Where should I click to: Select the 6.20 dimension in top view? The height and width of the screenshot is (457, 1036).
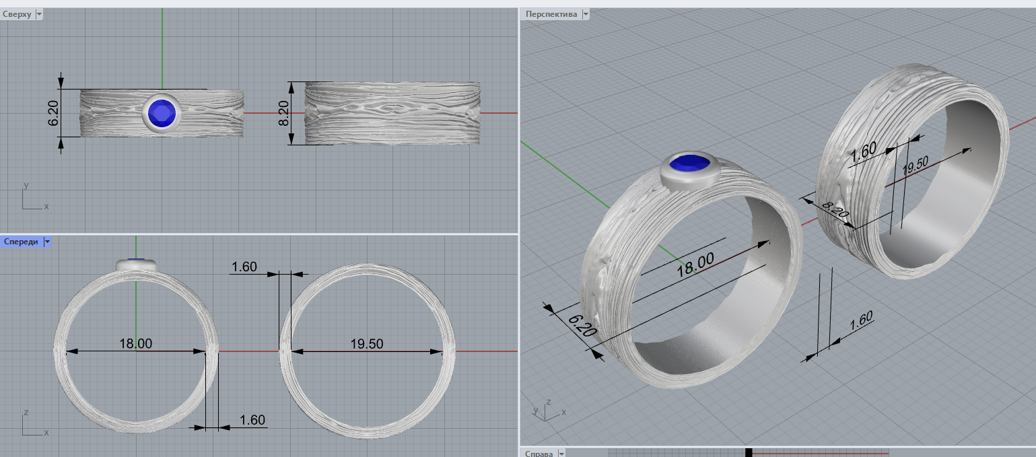(53, 113)
